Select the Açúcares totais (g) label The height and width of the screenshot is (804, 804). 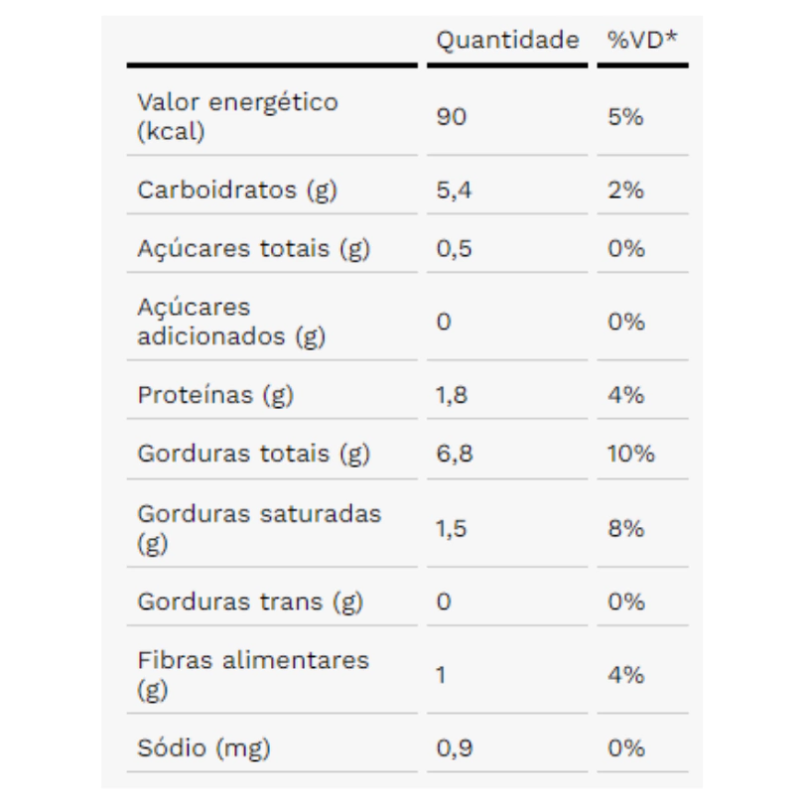253,249
